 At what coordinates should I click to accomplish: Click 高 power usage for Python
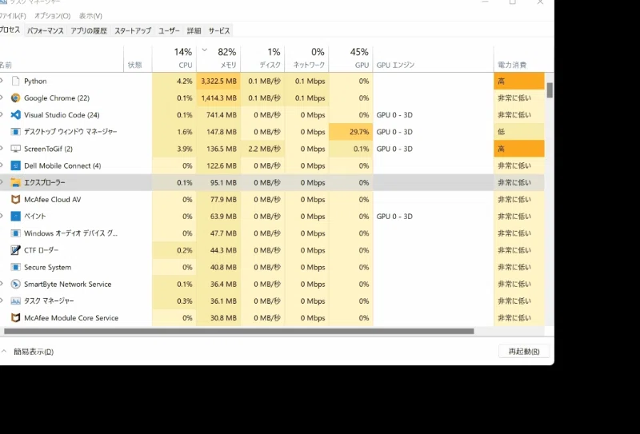[x=518, y=81]
